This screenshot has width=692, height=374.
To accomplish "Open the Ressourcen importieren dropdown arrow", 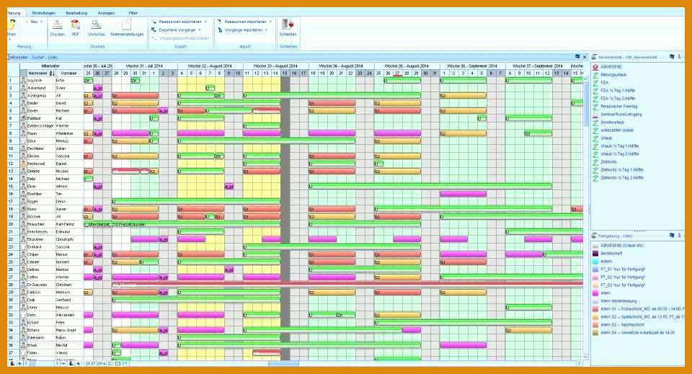I will [270, 22].
